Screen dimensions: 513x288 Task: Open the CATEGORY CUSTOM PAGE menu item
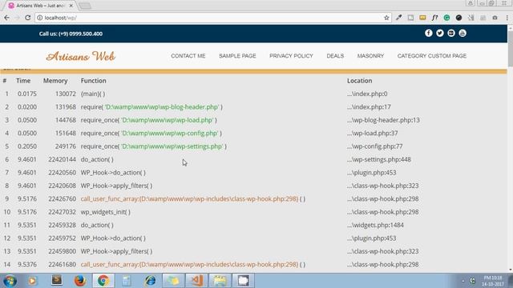pos(432,56)
